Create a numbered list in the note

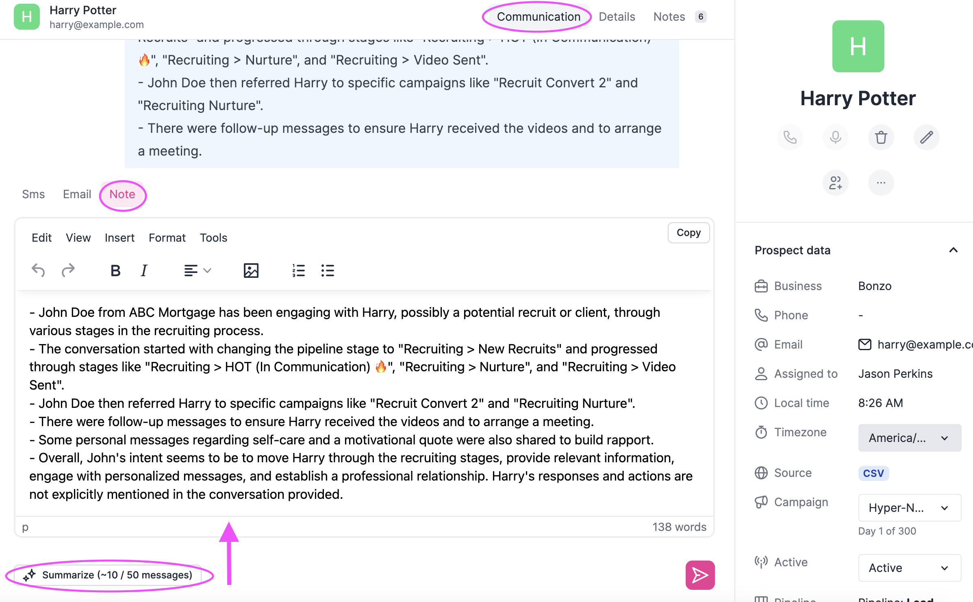click(x=298, y=270)
